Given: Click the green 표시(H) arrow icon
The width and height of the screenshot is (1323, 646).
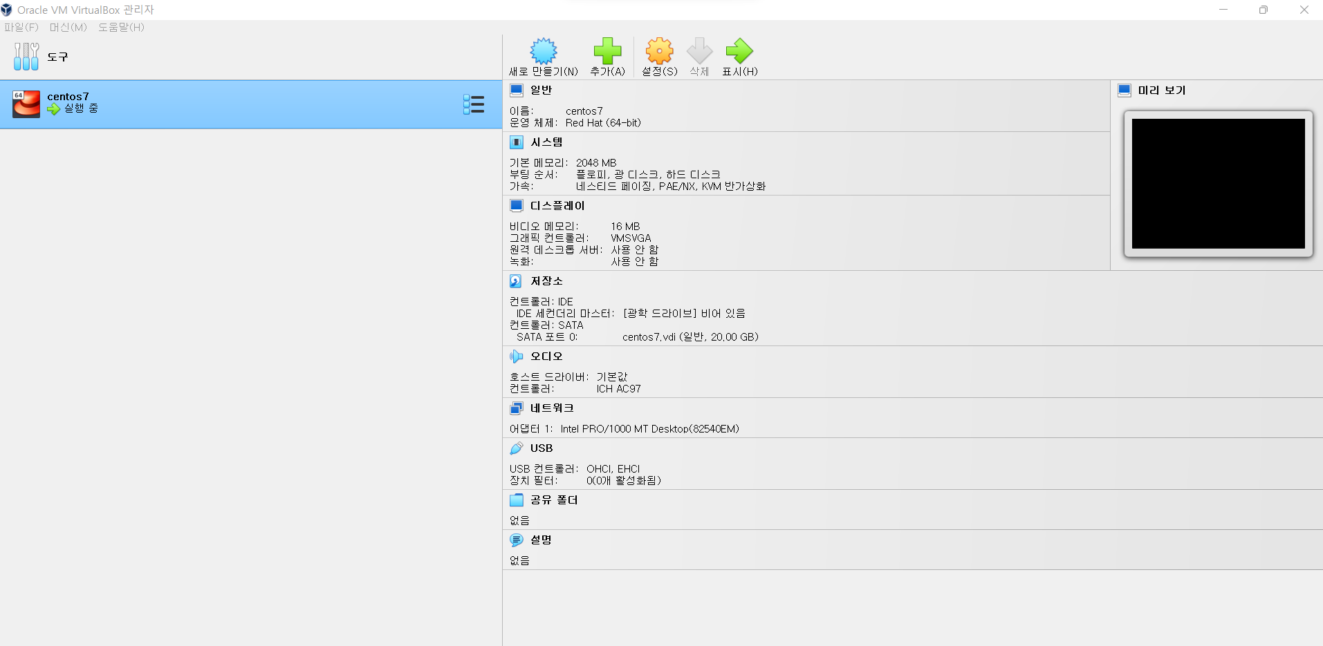Looking at the screenshot, I should (739, 50).
